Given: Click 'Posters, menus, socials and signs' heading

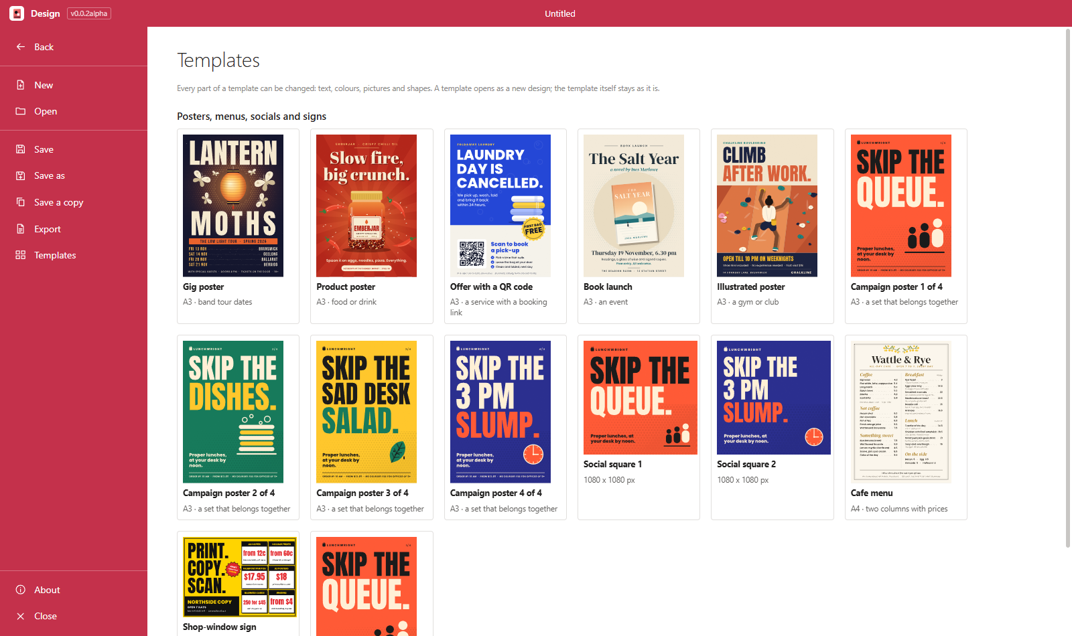Looking at the screenshot, I should [252, 116].
